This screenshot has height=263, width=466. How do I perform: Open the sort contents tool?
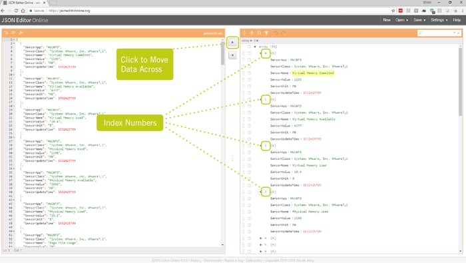(x=259, y=33)
